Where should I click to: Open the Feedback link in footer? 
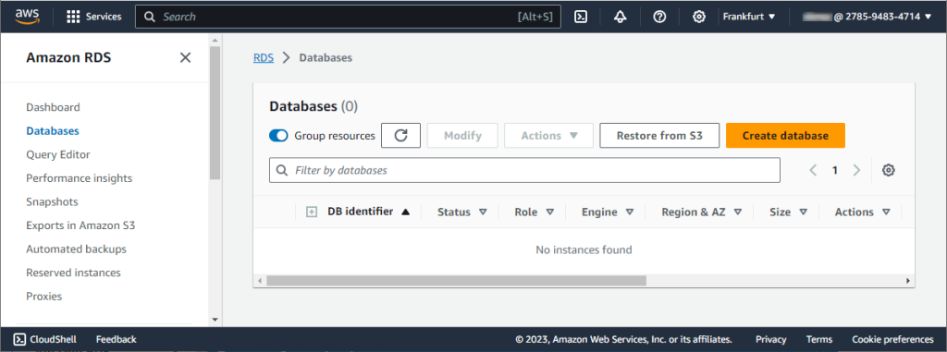tap(116, 339)
